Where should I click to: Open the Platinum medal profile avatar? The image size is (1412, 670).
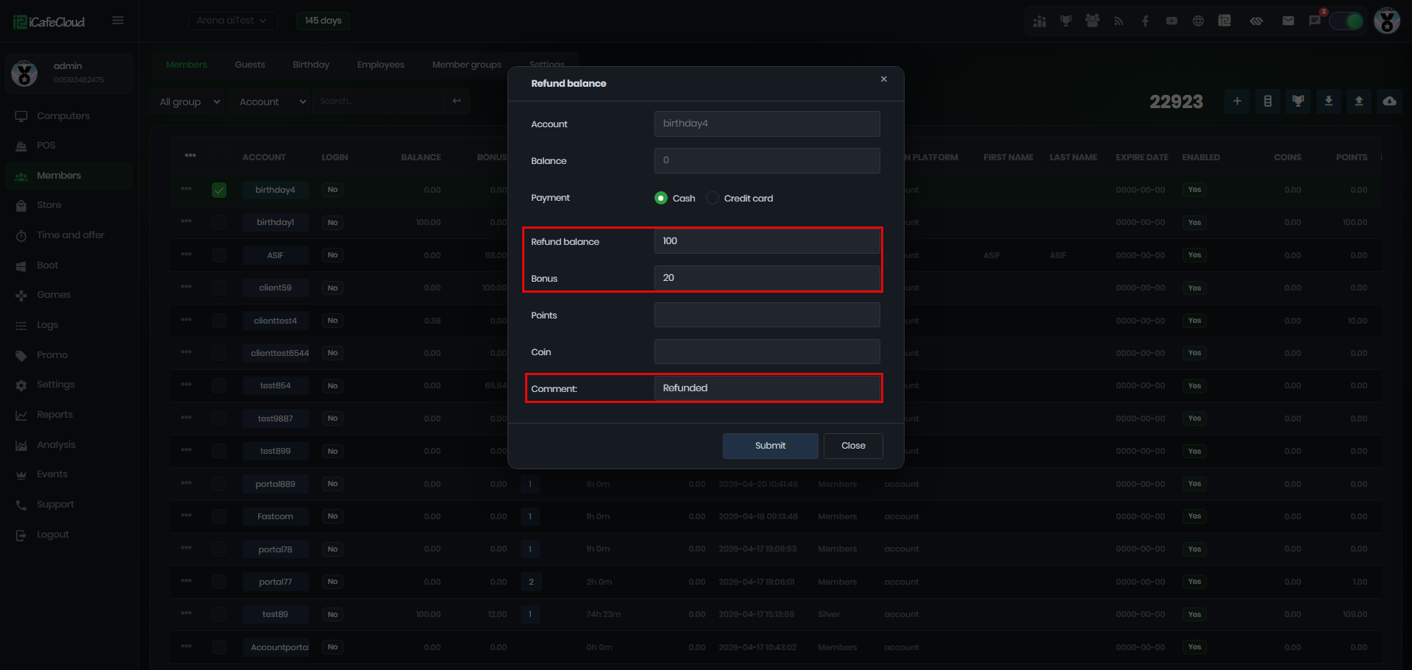tap(1387, 21)
